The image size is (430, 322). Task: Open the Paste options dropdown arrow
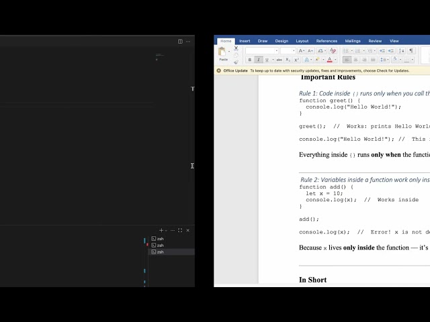pyautogui.click(x=229, y=52)
